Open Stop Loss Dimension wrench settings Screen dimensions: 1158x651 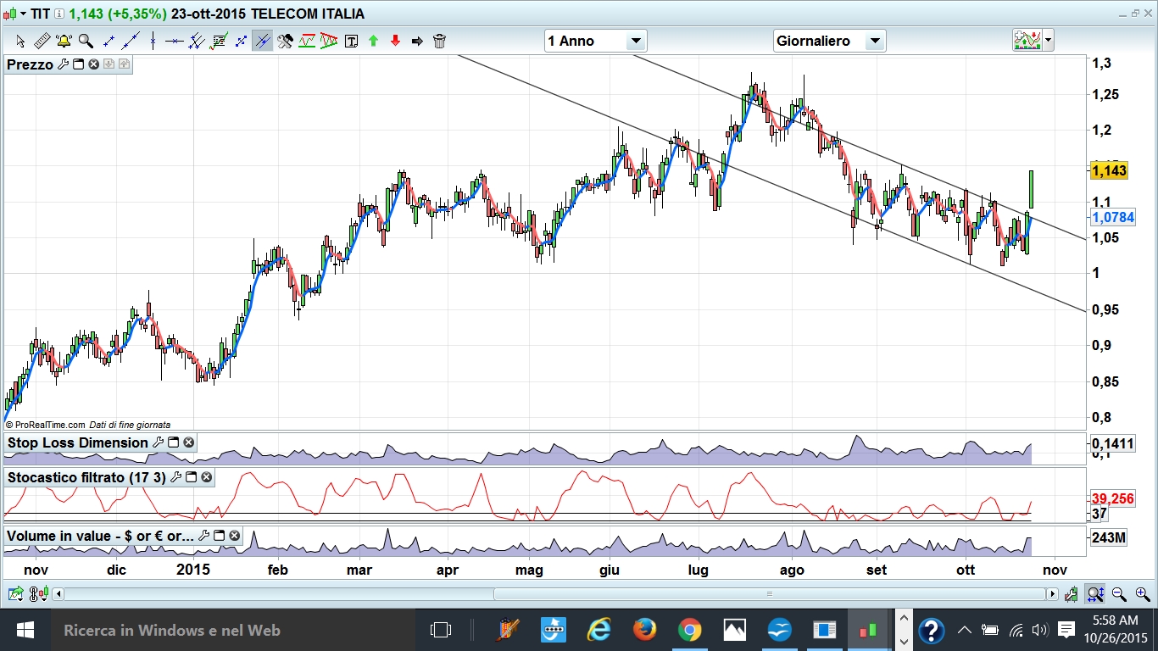tap(158, 442)
